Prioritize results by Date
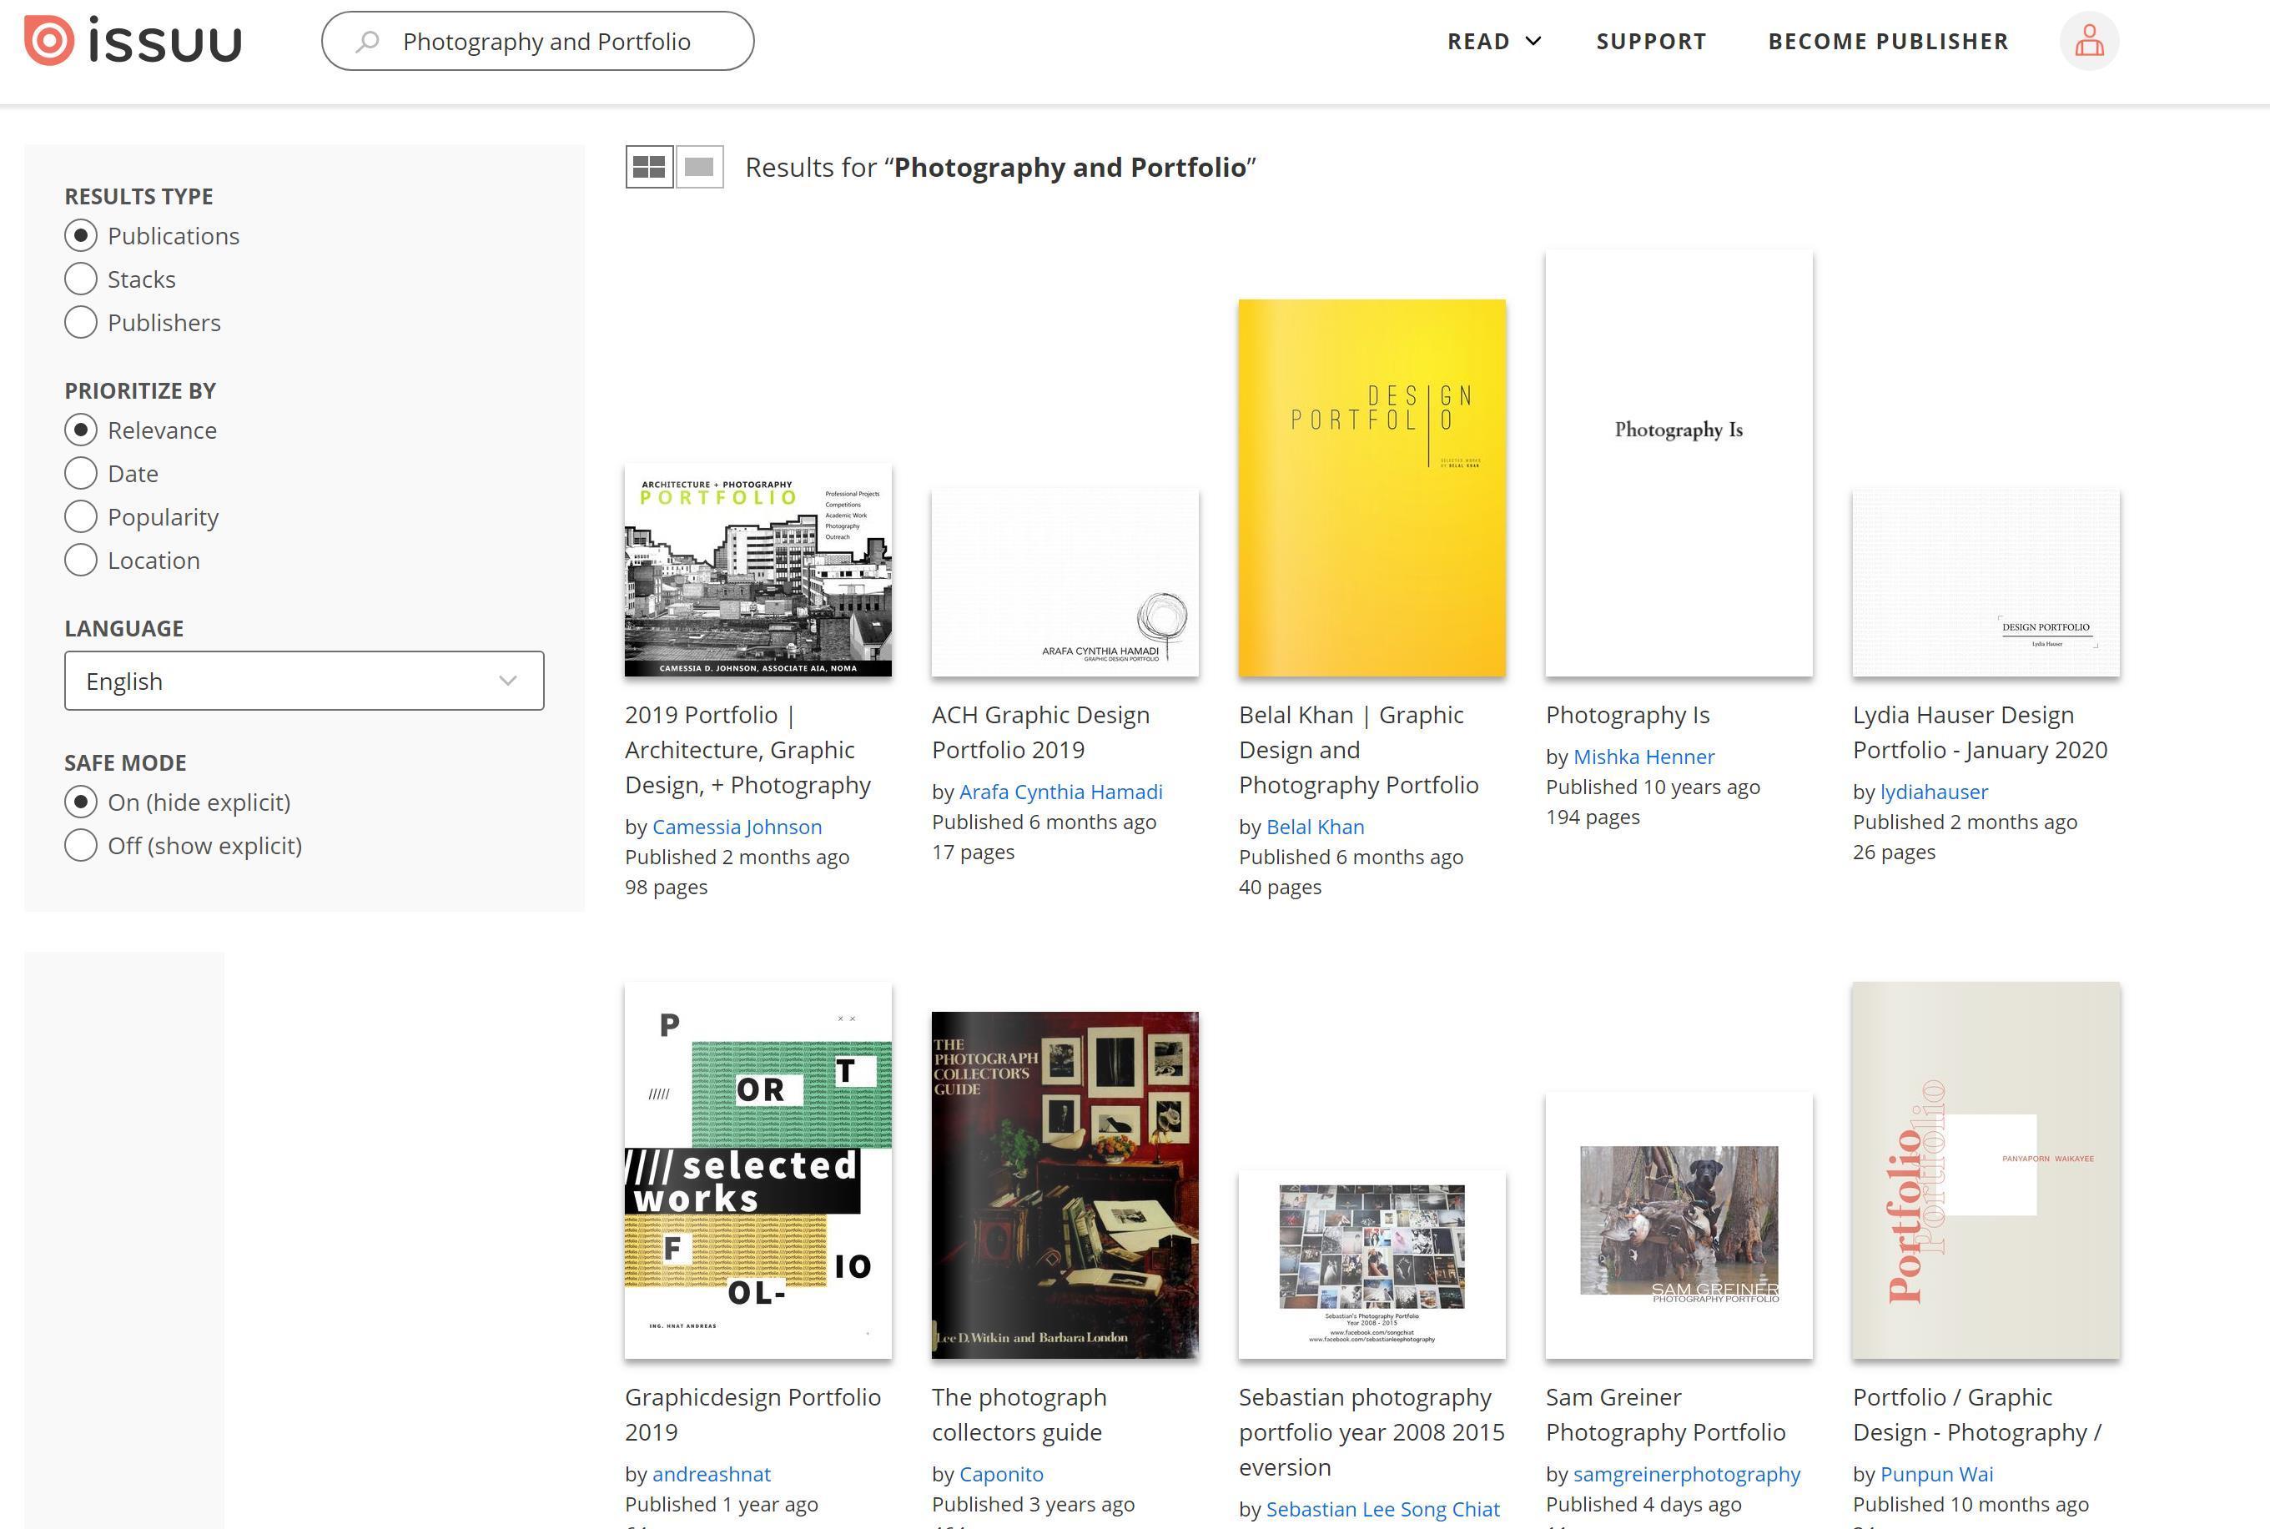 click(81, 474)
